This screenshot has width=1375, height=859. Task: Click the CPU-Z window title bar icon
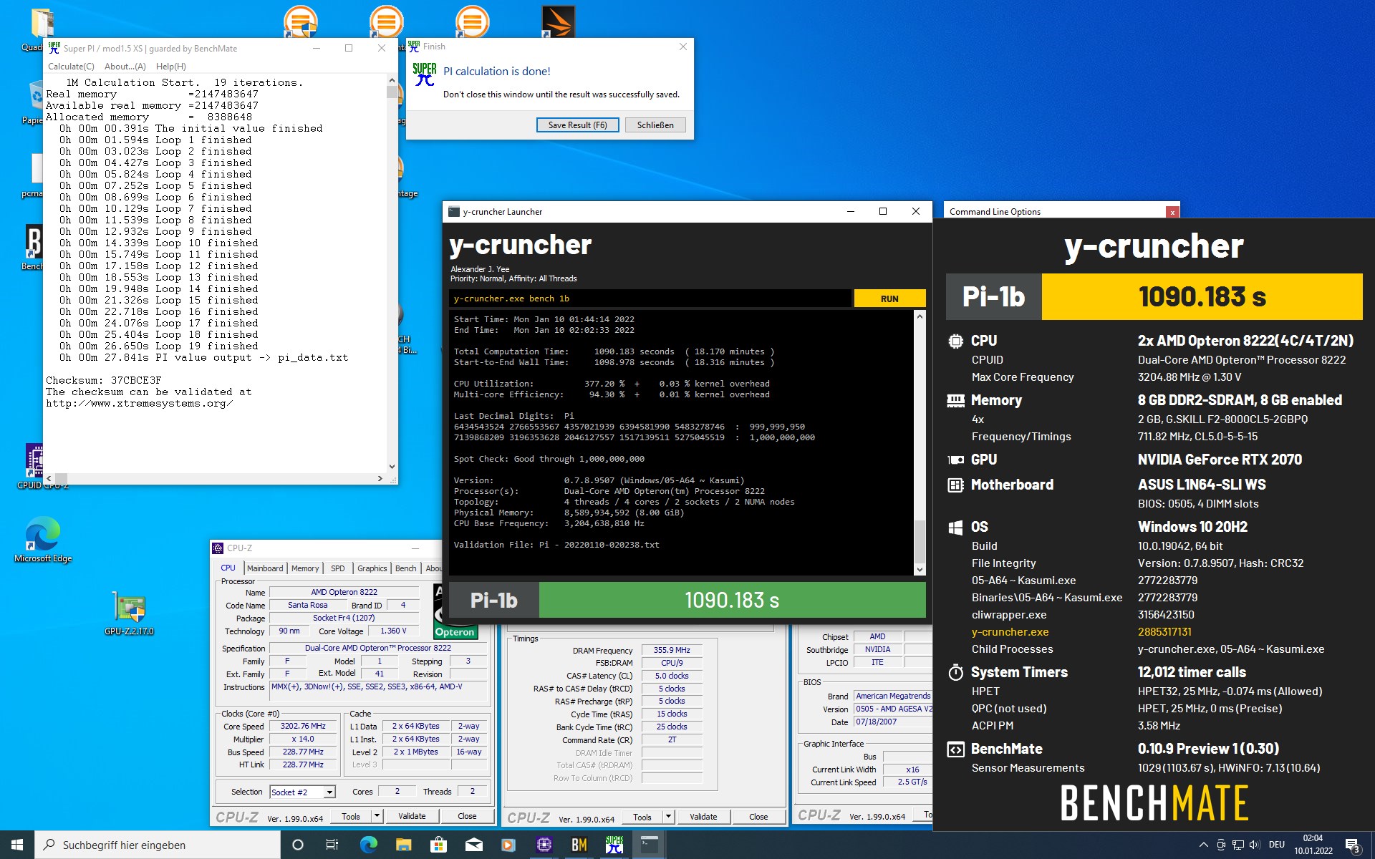click(x=218, y=548)
